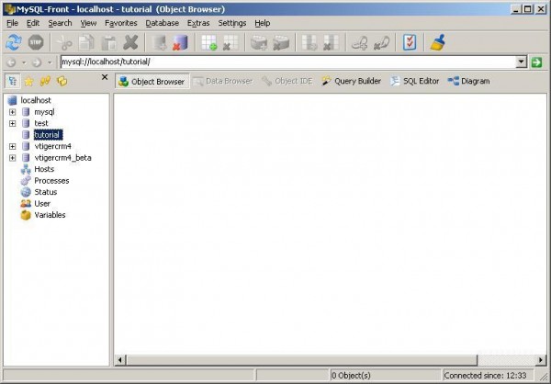The image size is (551, 384).
Task: Click the Back navigation arrow
Action: click(x=11, y=62)
